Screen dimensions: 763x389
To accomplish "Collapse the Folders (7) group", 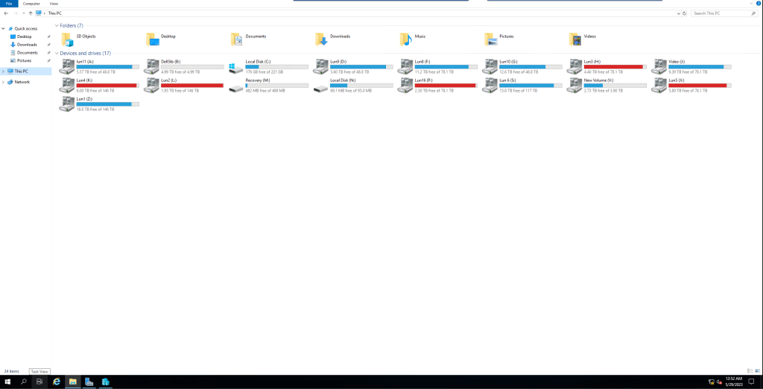I will point(56,25).
